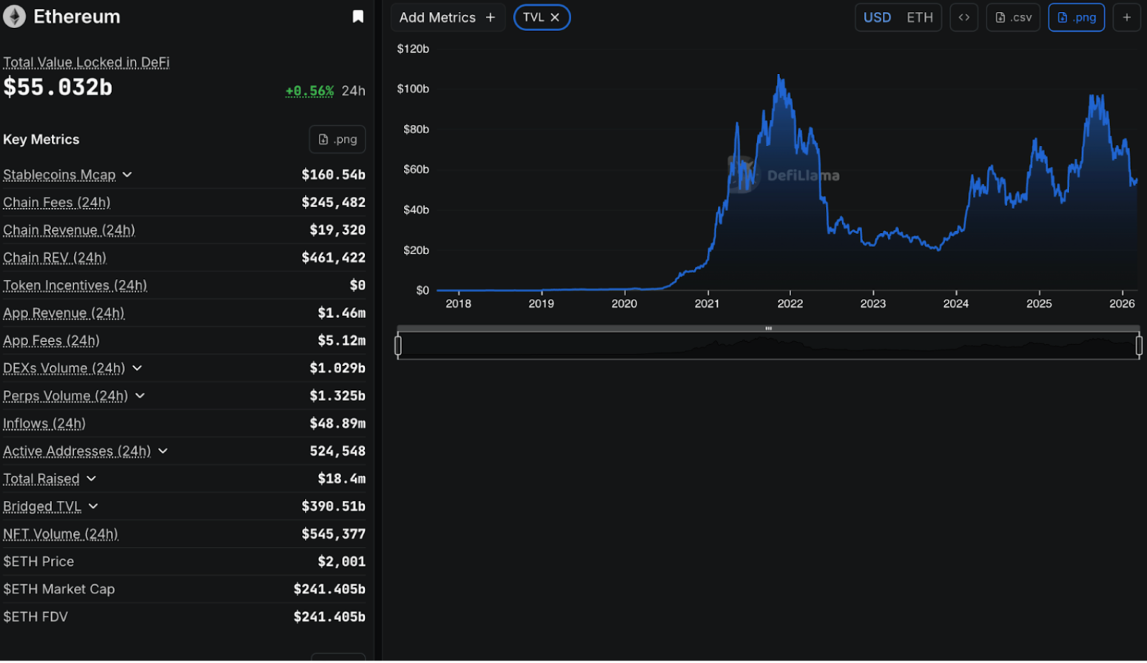Open the Add Metrics menu
Image resolution: width=1147 pixels, height=663 pixels.
448,17
